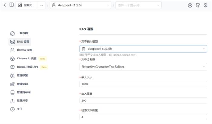This screenshot has height=124, width=212.
Task: Click the OpenAI chip icon in sidebar
Action: point(12,67)
